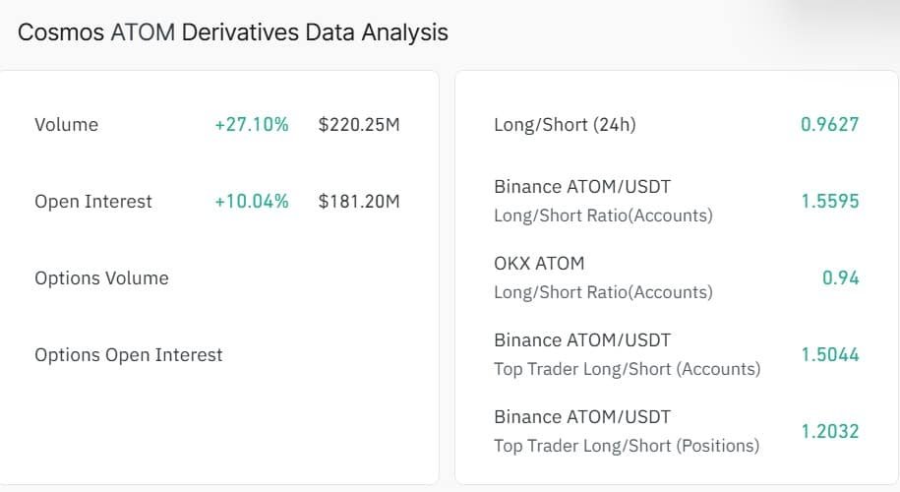The image size is (900, 492).
Task: Click the Open Interest label
Action: [93, 202]
